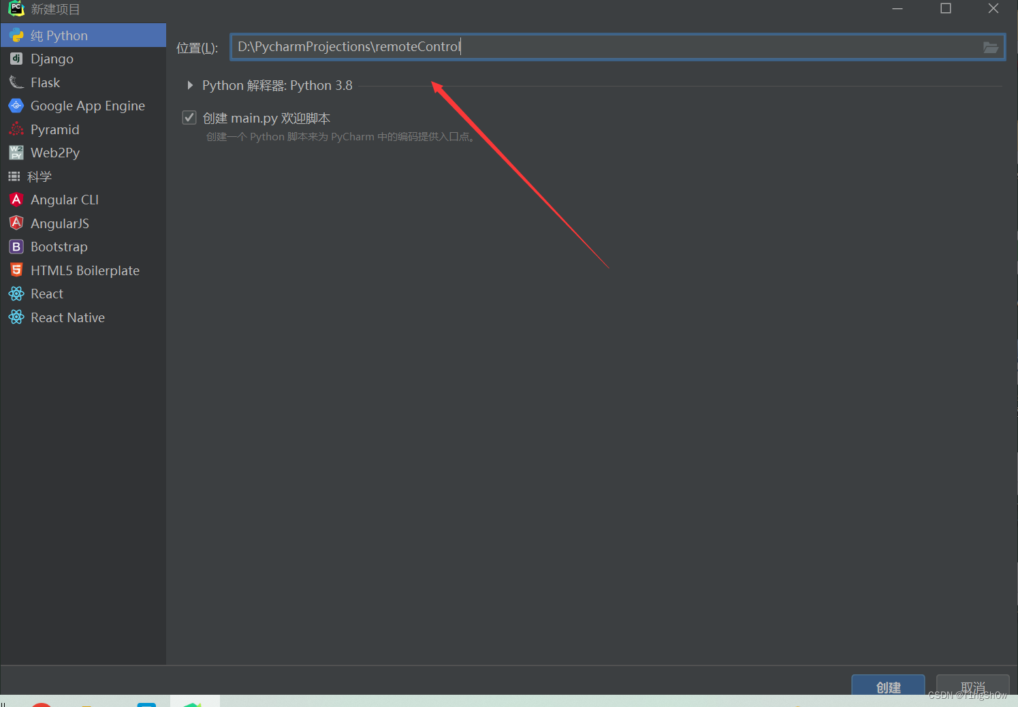Image resolution: width=1018 pixels, height=707 pixels.
Task: Expand the Python 解释器 section
Action: click(190, 85)
